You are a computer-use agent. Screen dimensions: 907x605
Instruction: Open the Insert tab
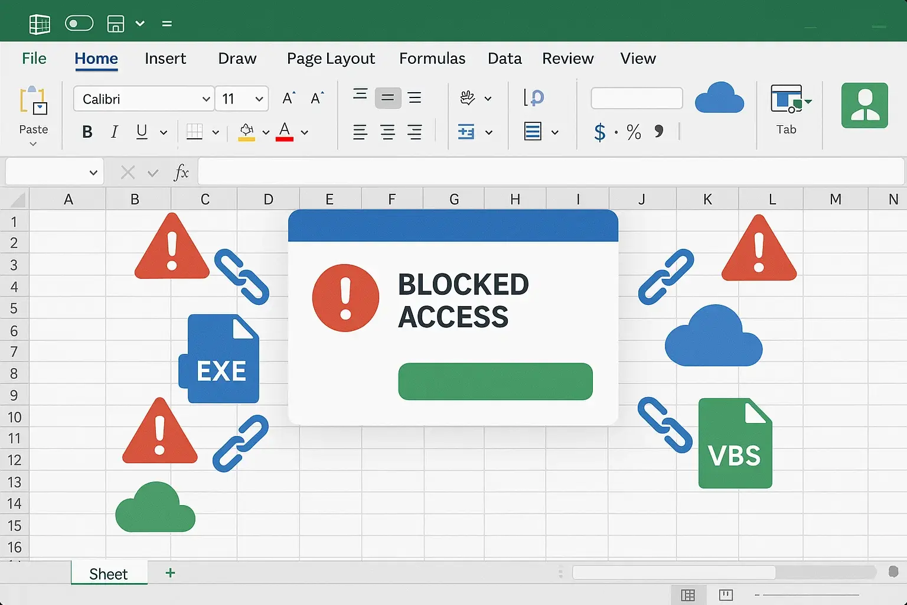[x=165, y=58]
